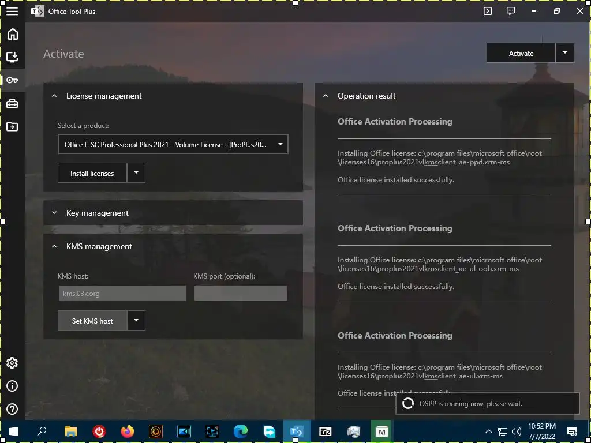This screenshot has height=443, width=591.
Task: Collapse the Operation result panel
Action: (x=326, y=96)
